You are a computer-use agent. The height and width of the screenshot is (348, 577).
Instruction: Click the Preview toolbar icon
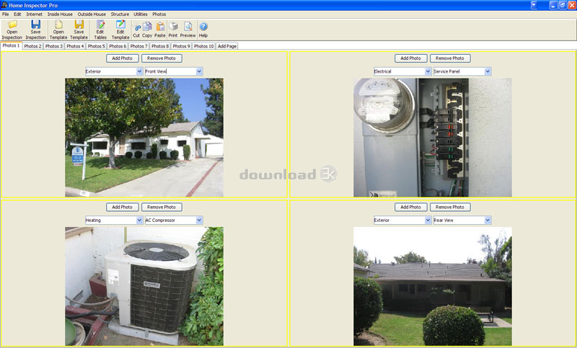point(188,27)
